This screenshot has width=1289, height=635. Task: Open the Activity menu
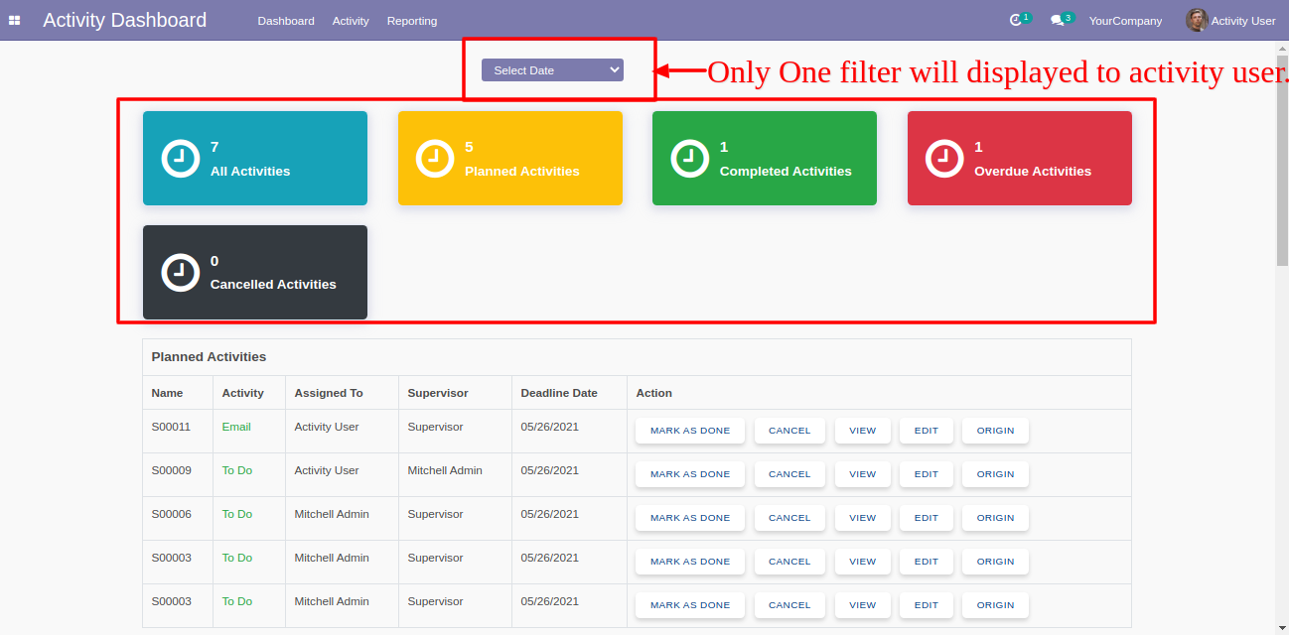pyautogui.click(x=351, y=21)
